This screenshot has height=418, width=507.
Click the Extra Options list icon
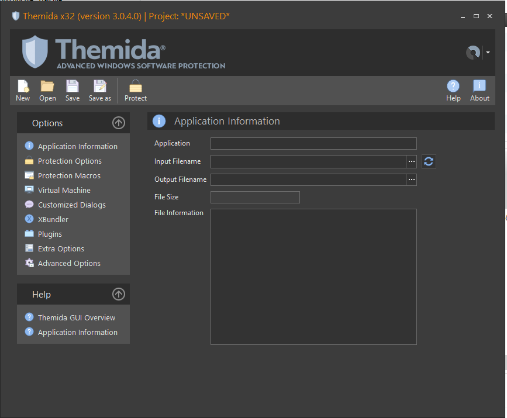pos(29,248)
